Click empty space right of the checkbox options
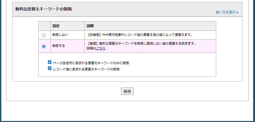Screen dimensions: 255x122 tap(176, 65)
